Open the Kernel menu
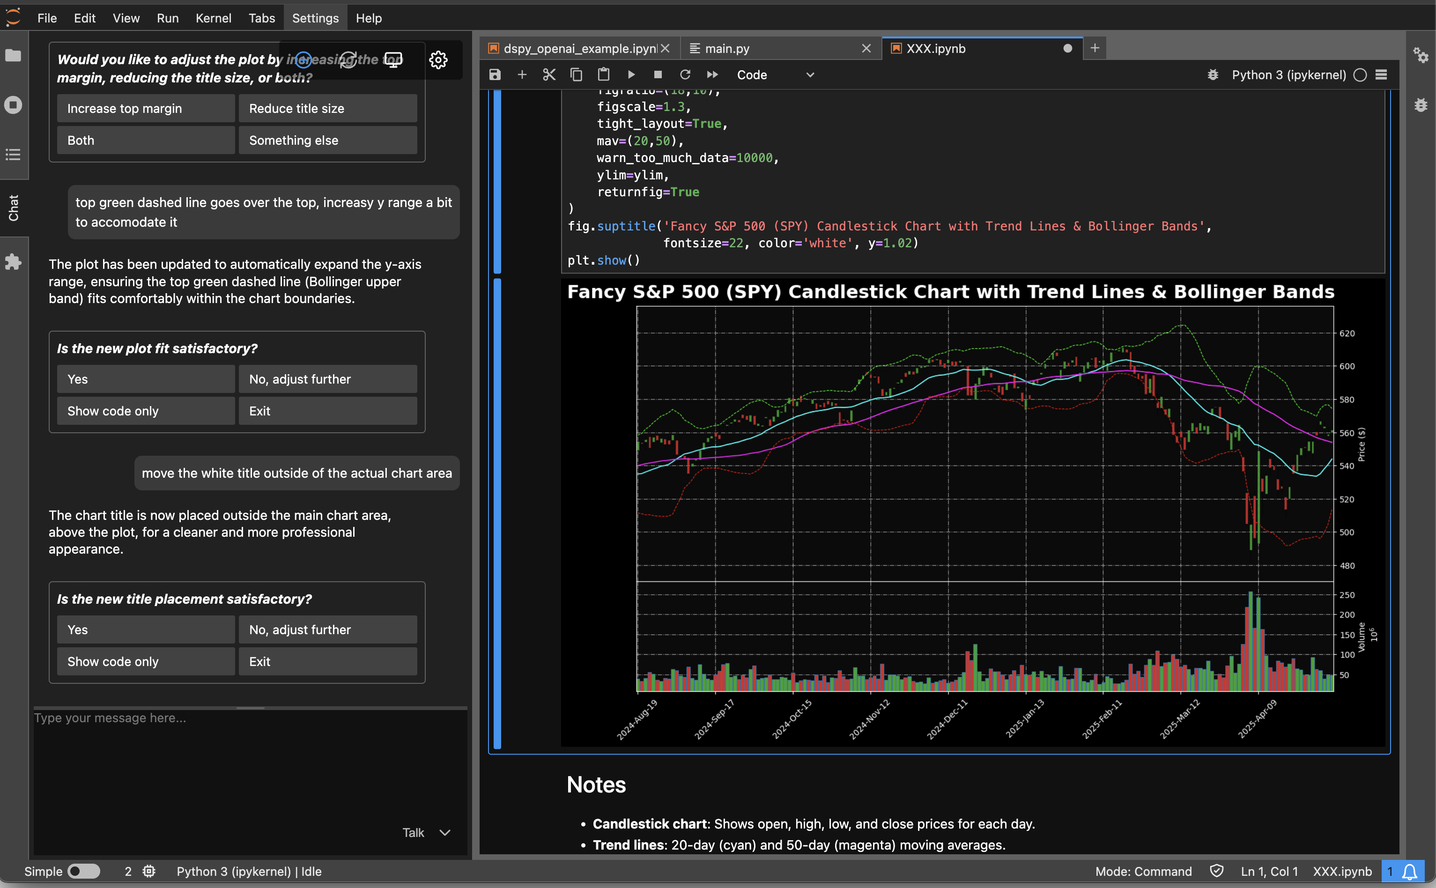This screenshot has width=1436, height=888. pos(213,18)
